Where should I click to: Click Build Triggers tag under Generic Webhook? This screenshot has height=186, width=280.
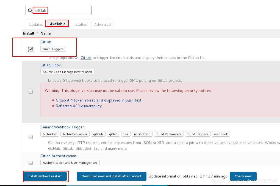point(198,134)
